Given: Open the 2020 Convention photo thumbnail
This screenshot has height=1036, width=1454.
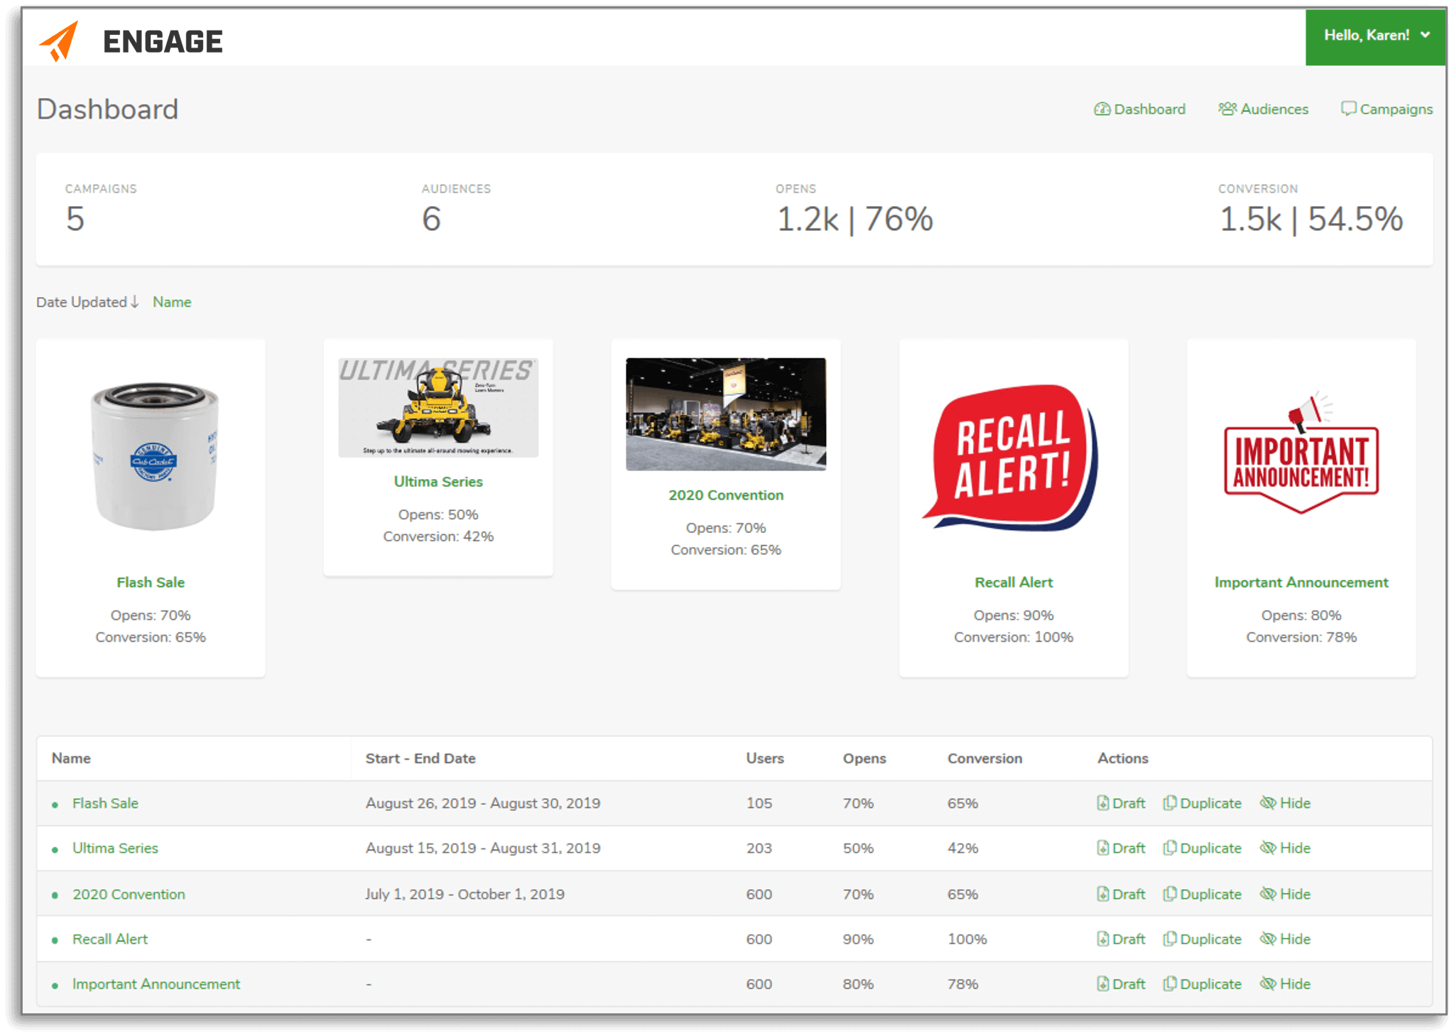Looking at the screenshot, I should pos(726,414).
